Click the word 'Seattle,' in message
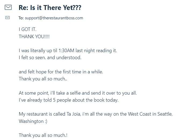The width and height of the screenshot is (191, 139). (x=165, y=114)
